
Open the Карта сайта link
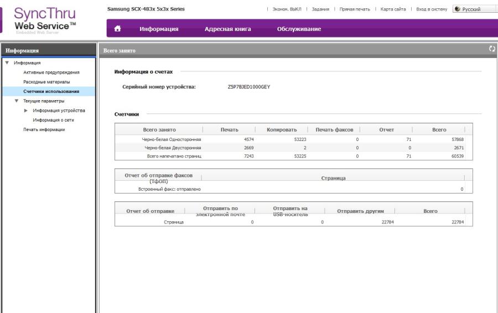tap(392, 9)
